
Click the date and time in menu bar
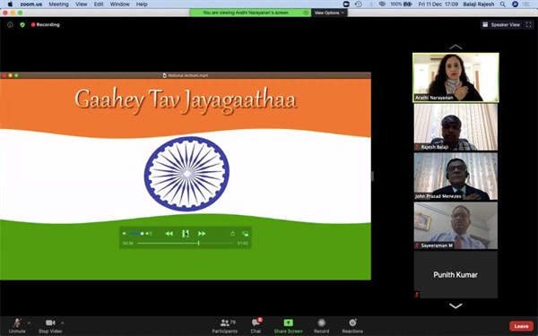438,4
